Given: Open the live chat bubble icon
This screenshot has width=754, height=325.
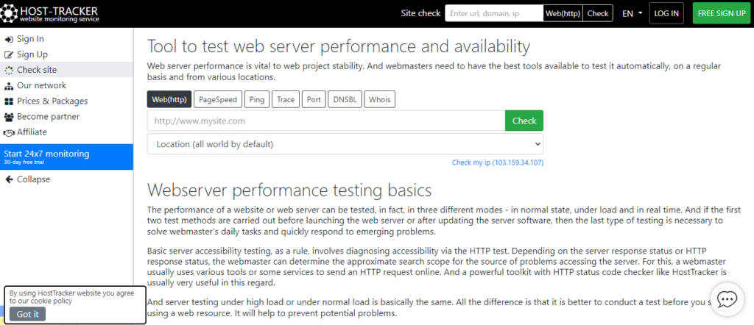Looking at the screenshot, I should (727, 299).
